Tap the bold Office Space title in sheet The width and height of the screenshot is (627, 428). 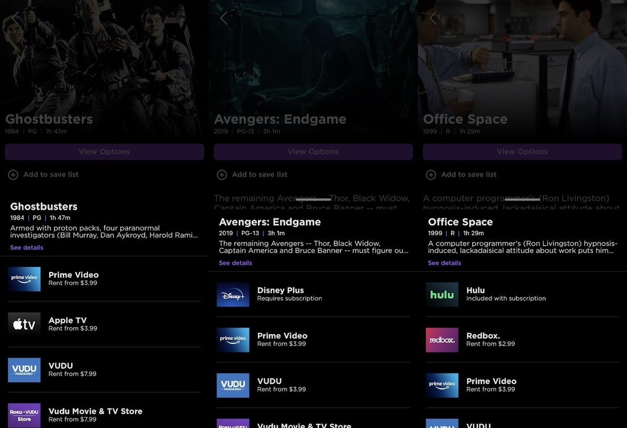point(460,222)
